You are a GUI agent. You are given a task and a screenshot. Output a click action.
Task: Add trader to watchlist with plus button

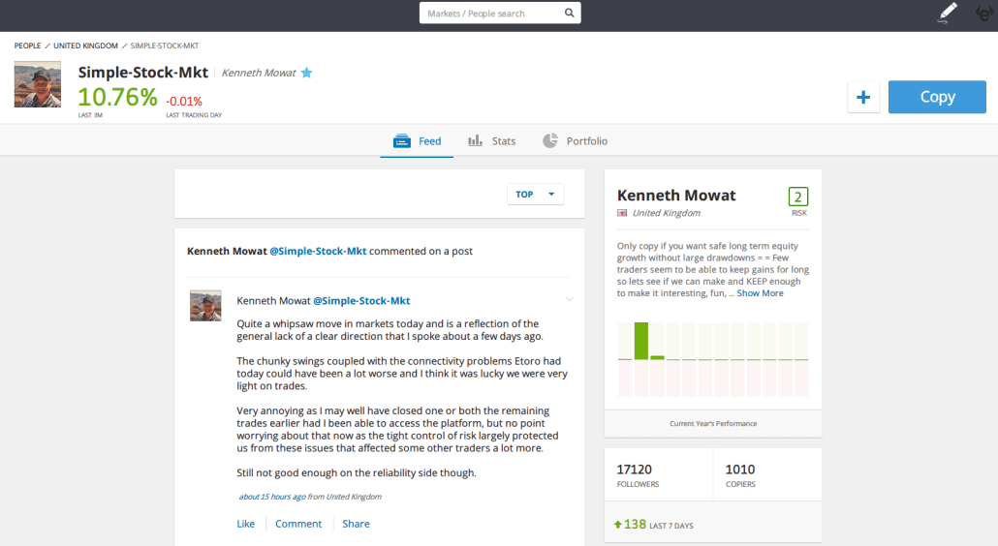863,97
